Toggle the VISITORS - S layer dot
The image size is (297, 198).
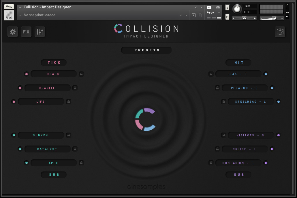[279, 135]
